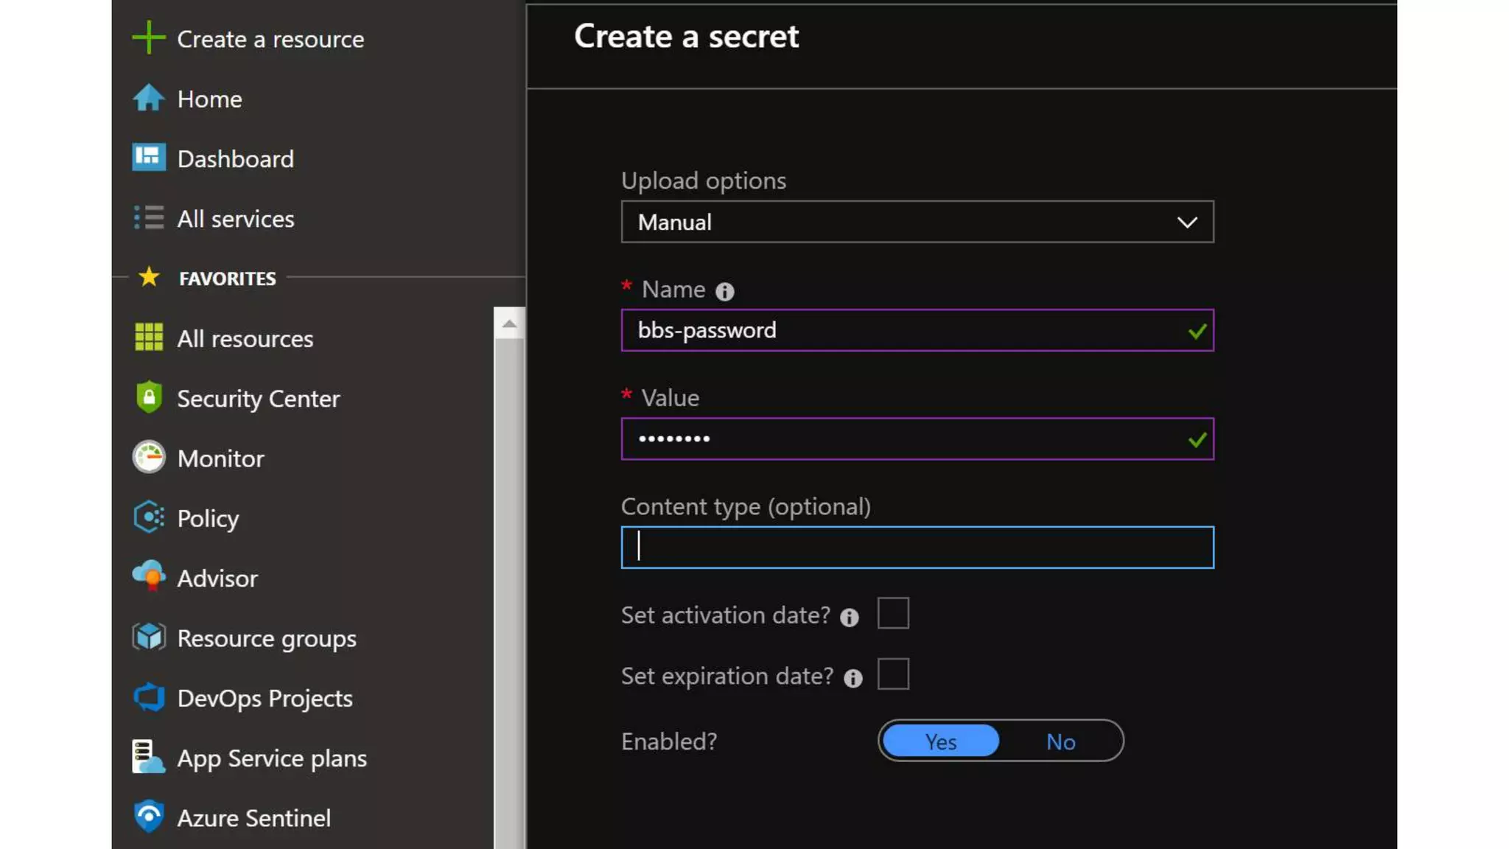Select Yes on the Enabled toggle
Image resolution: width=1509 pixels, height=849 pixels.
tap(940, 741)
